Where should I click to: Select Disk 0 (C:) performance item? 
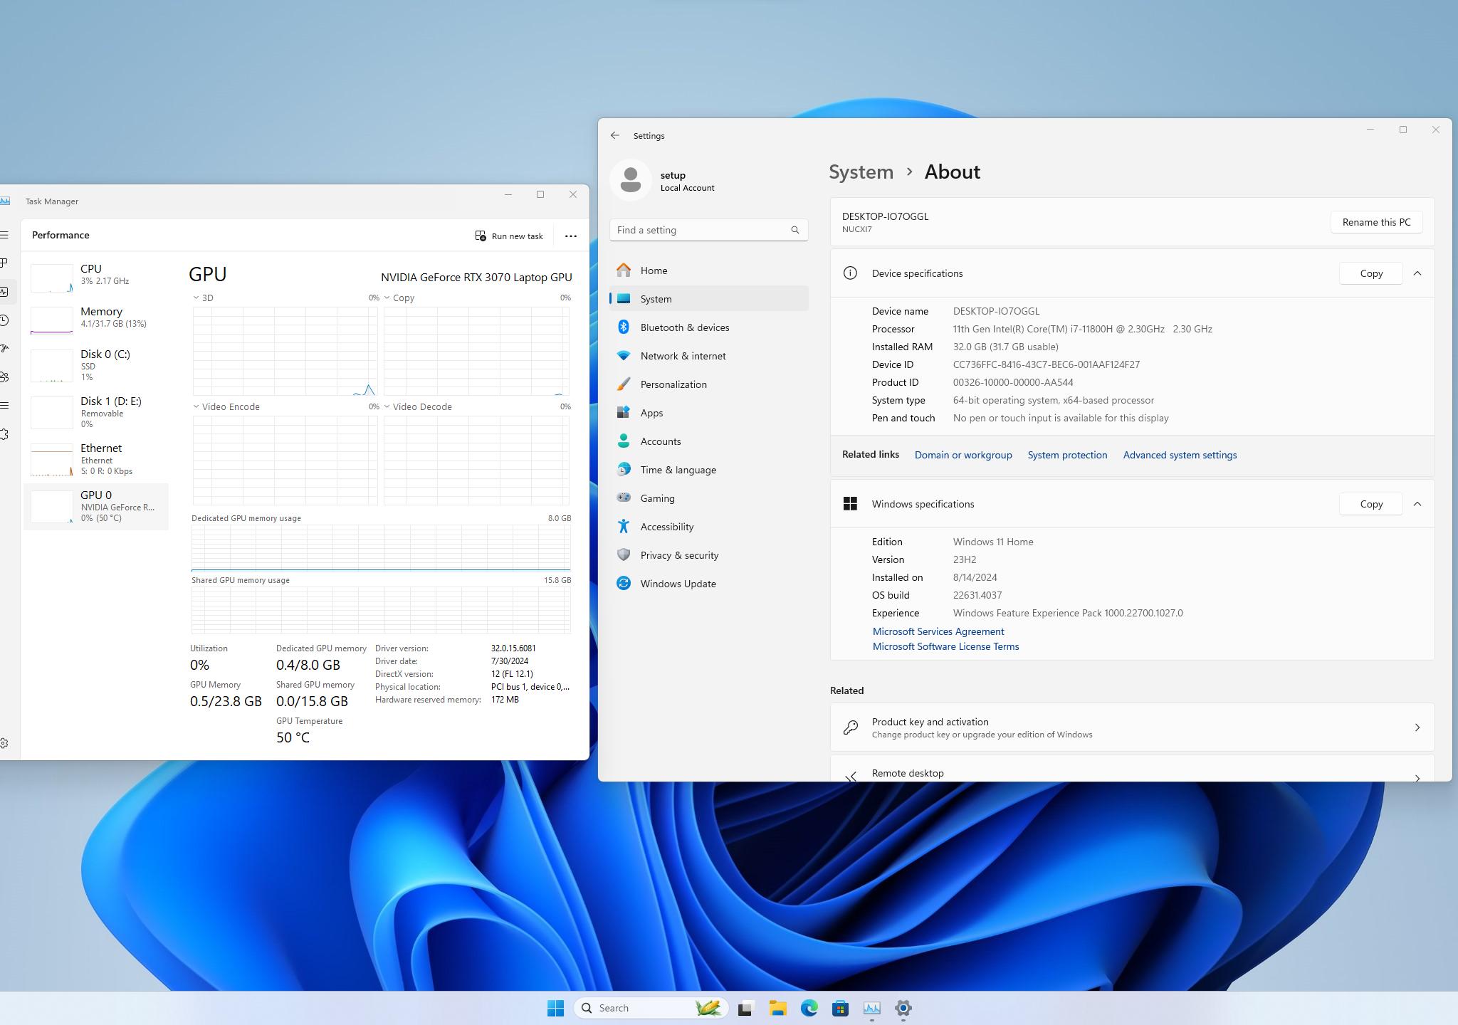96,365
